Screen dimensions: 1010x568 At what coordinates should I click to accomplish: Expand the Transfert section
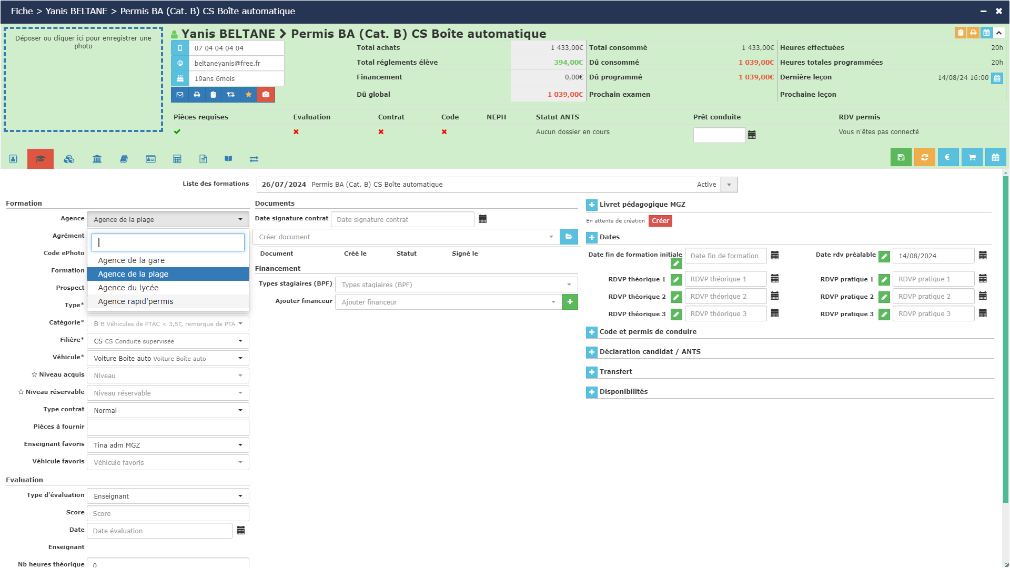[x=592, y=372]
